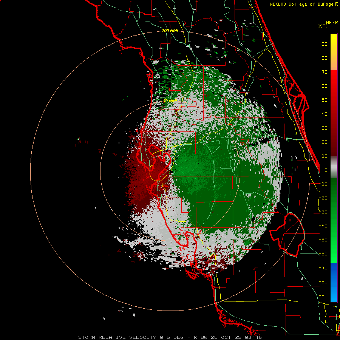Image resolution: width=340 pixels, height=340 pixels.
Task: Click the 80 value on velocity scale
Action: 325,58
